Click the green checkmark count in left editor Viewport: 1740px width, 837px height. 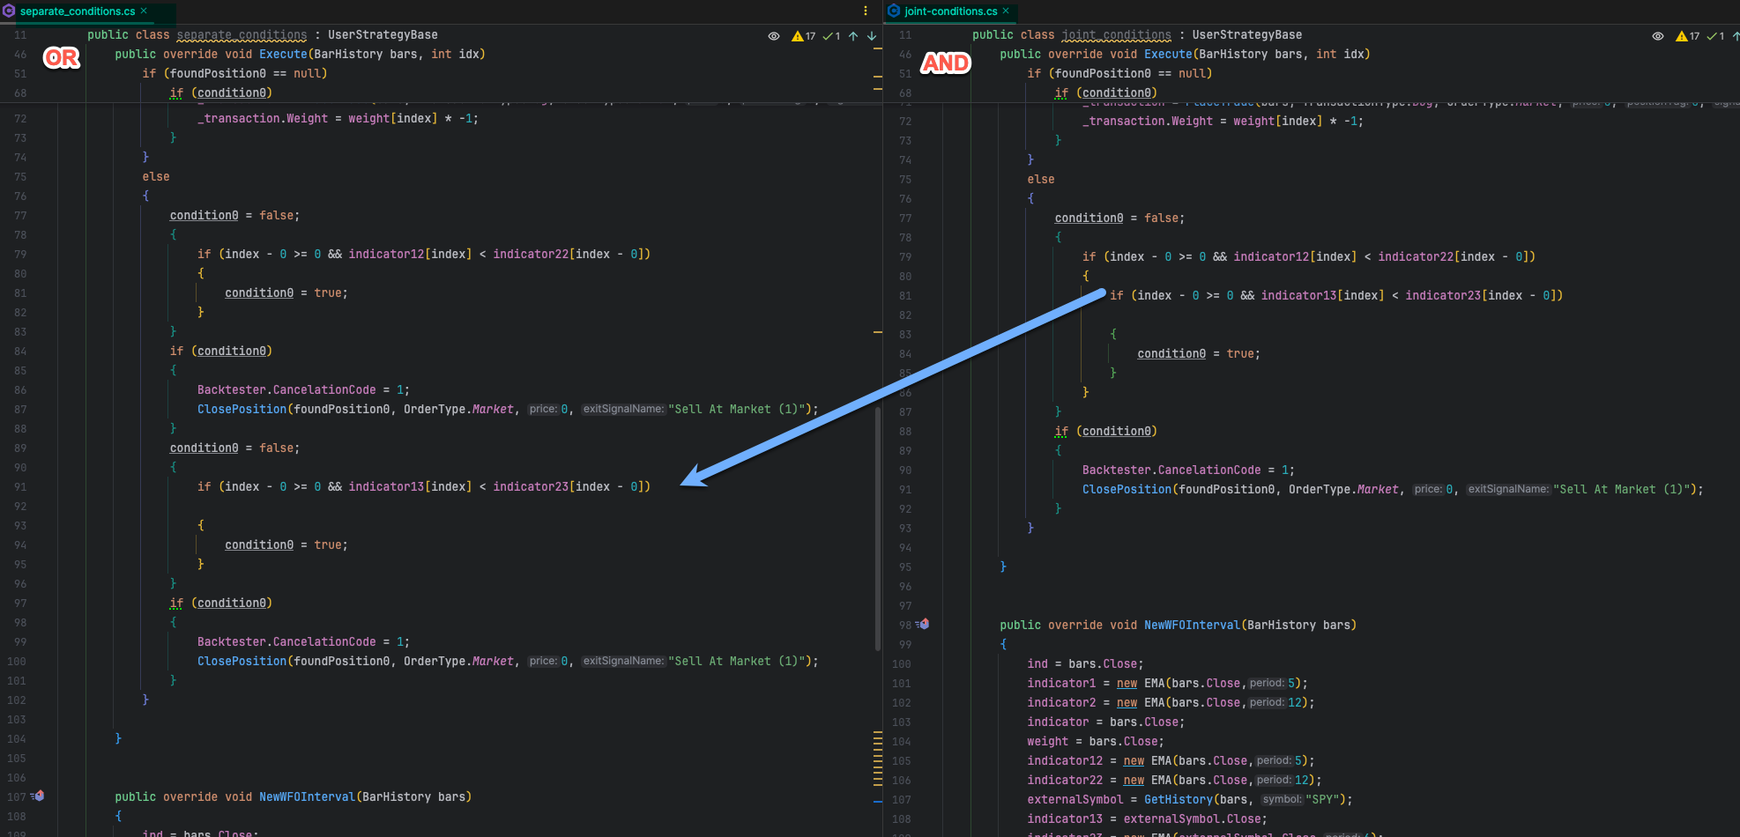click(831, 36)
